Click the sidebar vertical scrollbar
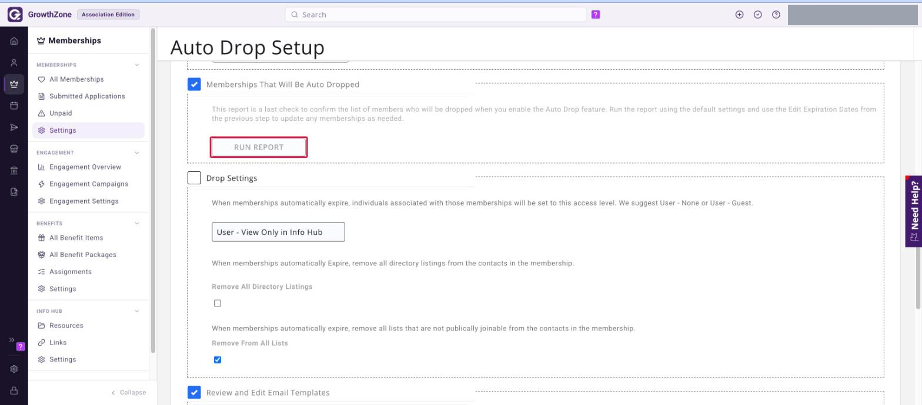The width and height of the screenshot is (922, 405). click(153, 191)
